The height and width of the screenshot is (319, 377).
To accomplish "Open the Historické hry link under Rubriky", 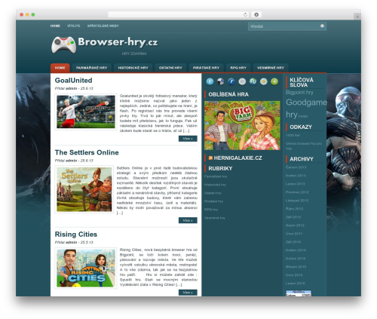I will pyautogui.click(x=215, y=185).
